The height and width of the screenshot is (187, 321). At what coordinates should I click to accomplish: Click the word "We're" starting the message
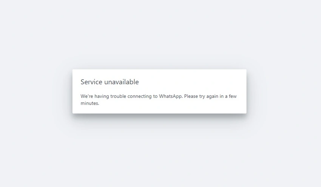[87, 96]
